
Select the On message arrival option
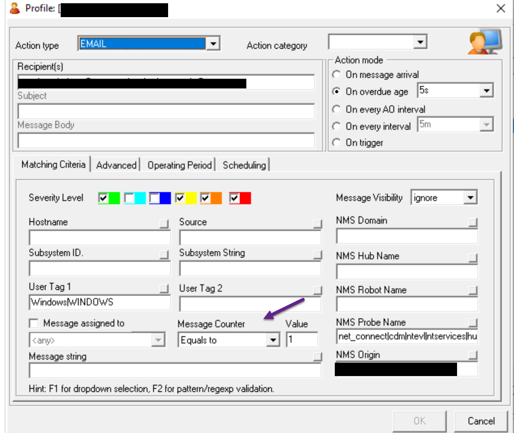tap(337, 75)
